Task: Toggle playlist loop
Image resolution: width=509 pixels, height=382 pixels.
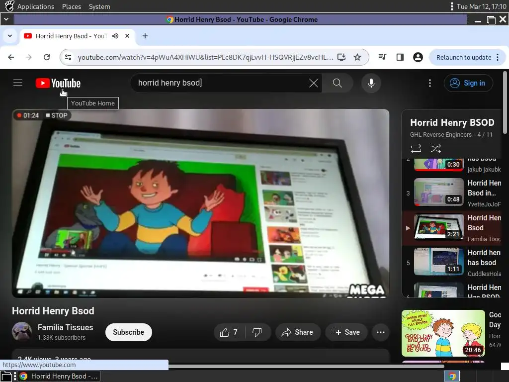Action: [x=416, y=149]
